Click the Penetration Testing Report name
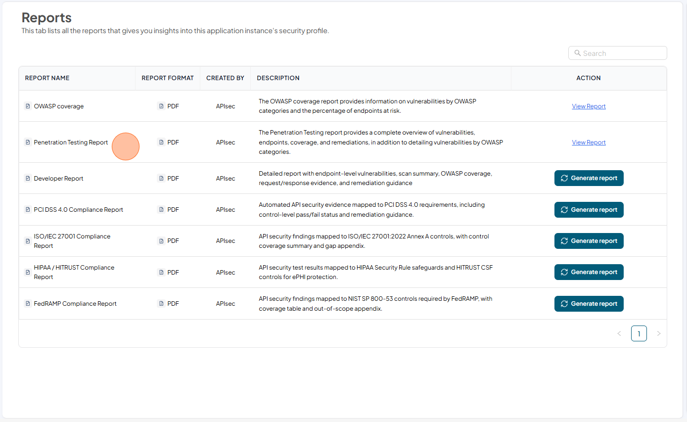This screenshot has width=687, height=422. point(71,142)
